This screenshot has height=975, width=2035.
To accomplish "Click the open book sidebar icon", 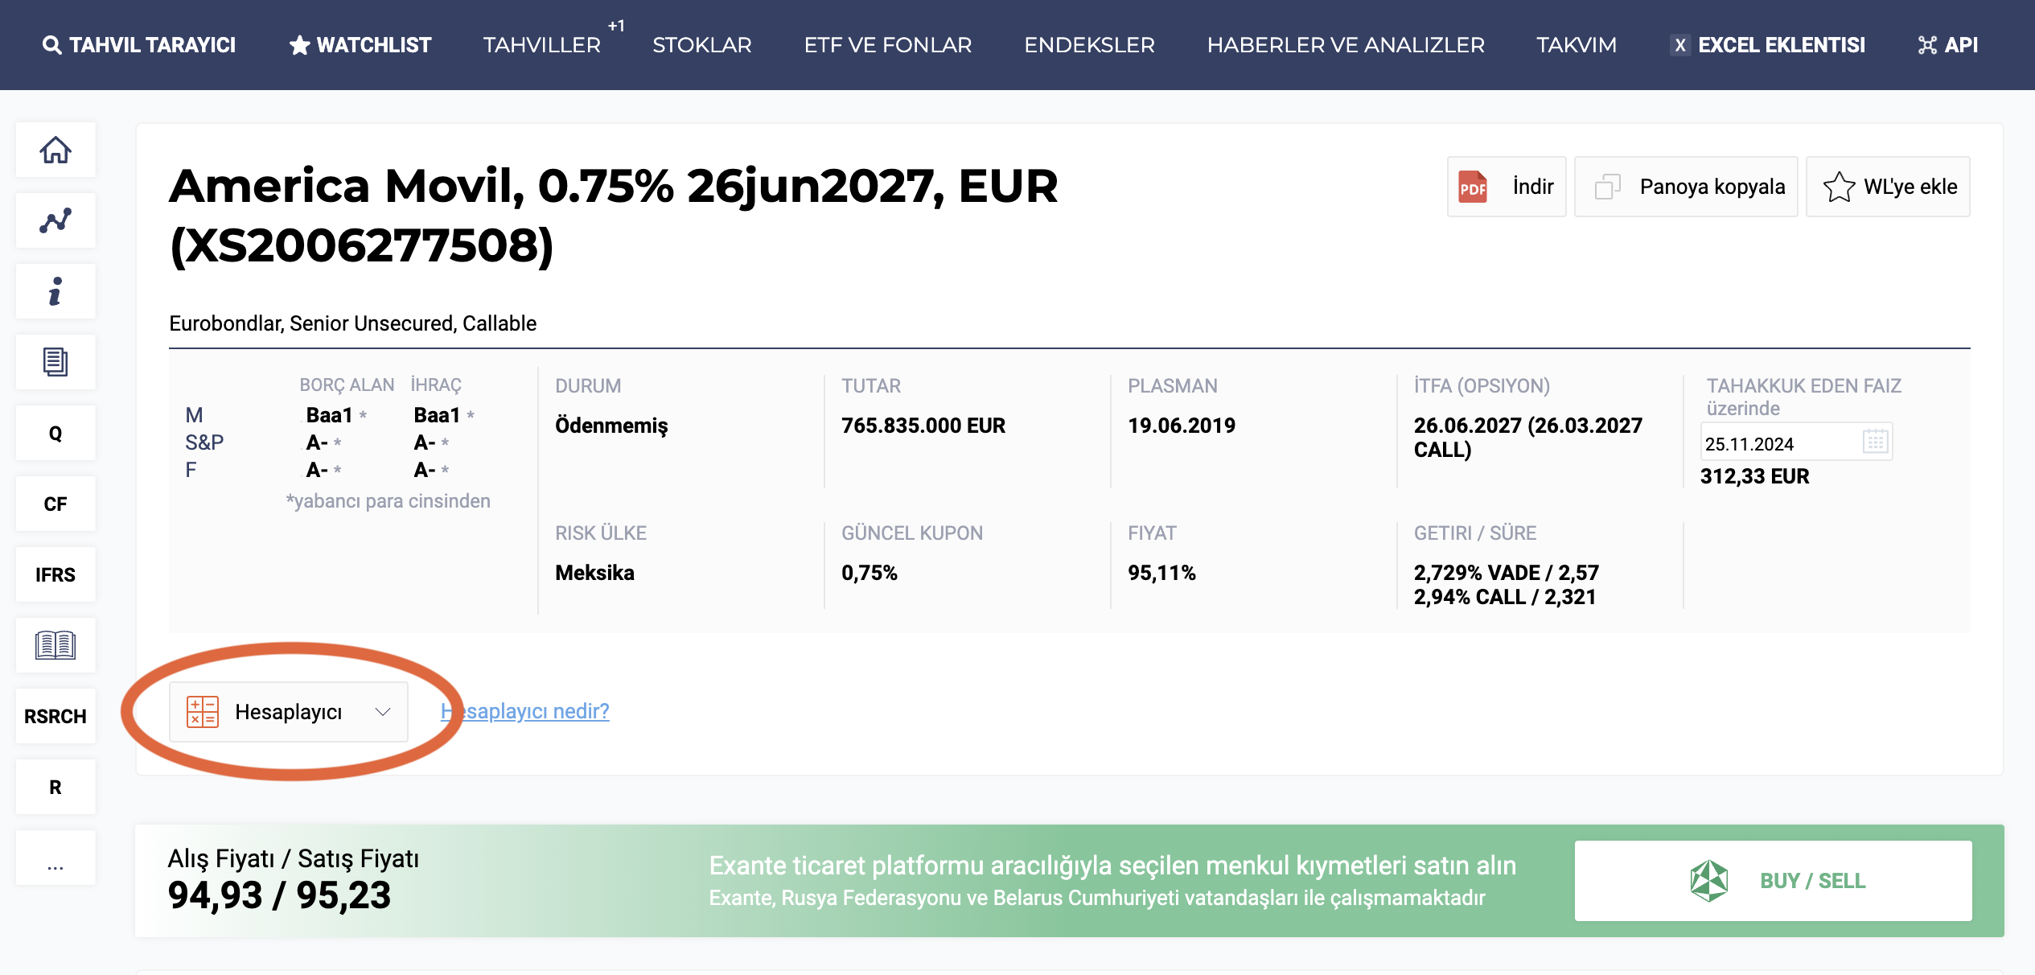I will pos(55,645).
